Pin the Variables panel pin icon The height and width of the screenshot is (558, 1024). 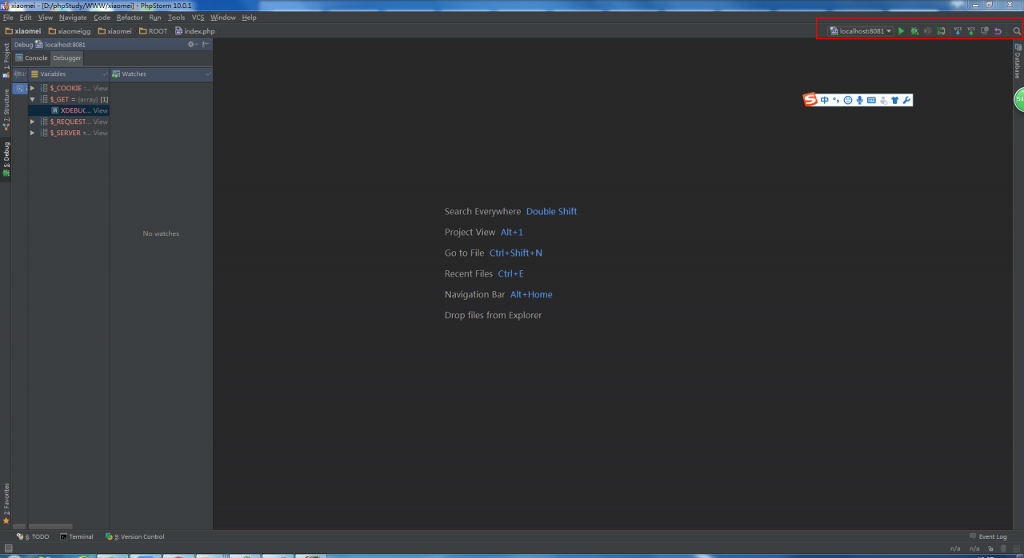[105, 74]
